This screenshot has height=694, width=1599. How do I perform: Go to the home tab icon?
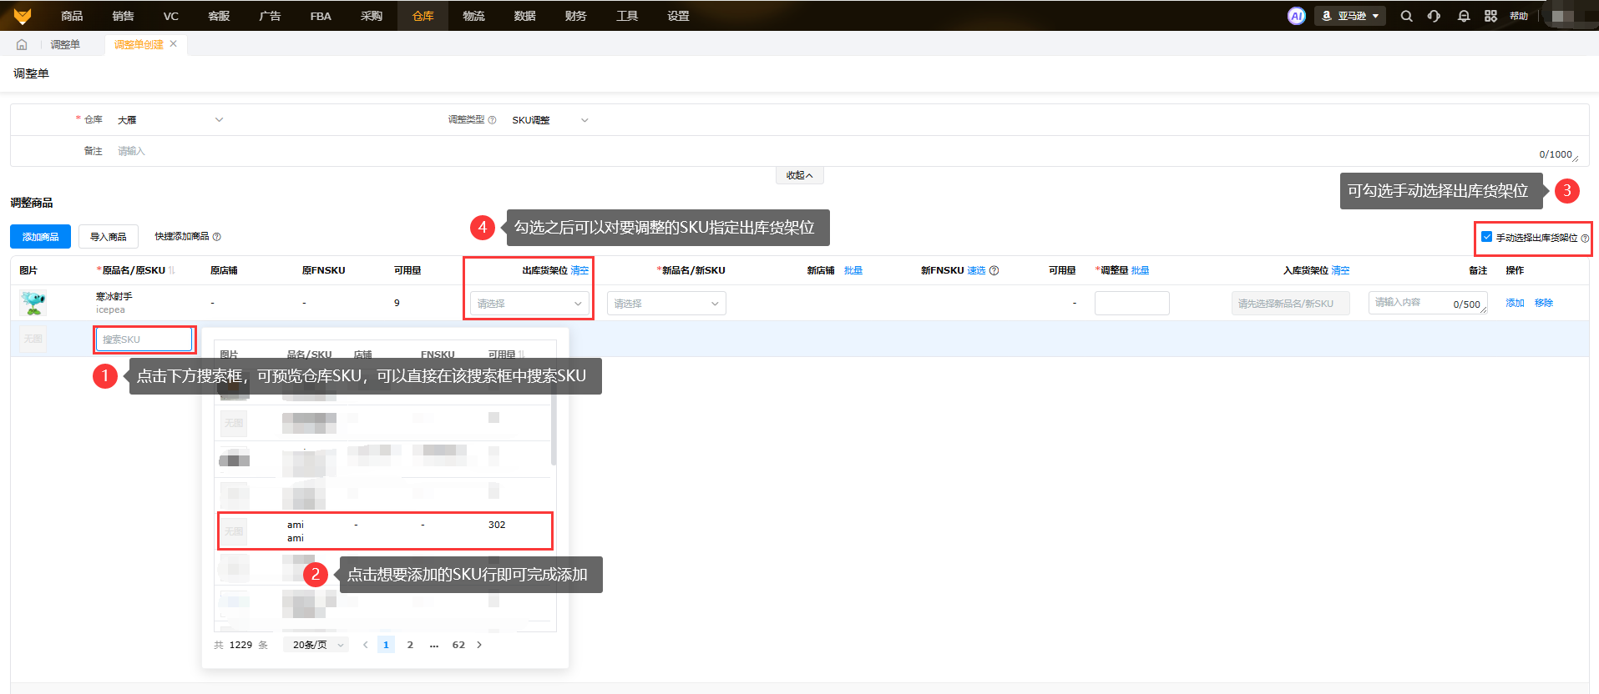pyautogui.click(x=22, y=44)
